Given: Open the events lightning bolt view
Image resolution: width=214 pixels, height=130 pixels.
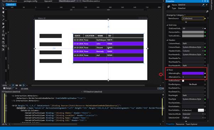Looking at the screenshot, I should pyautogui.click(x=207, y=5).
